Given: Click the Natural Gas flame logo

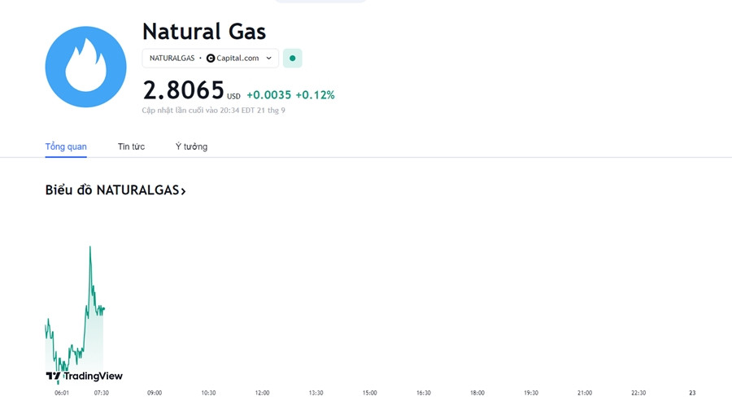Looking at the screenshot, I should click(x=86, y=67).
